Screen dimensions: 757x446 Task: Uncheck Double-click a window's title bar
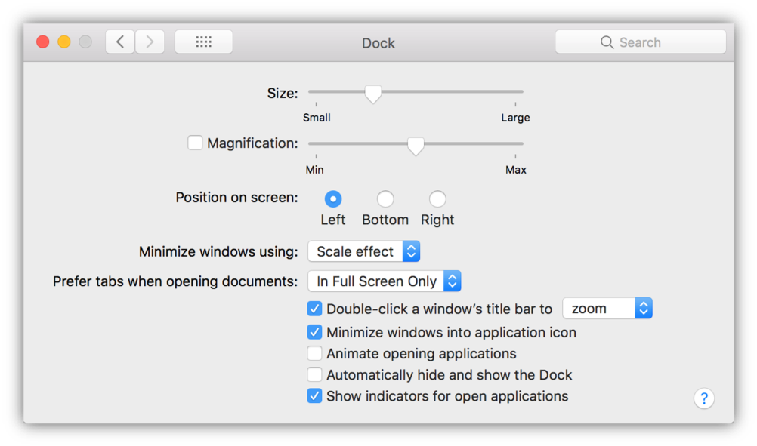pos(314,309)
